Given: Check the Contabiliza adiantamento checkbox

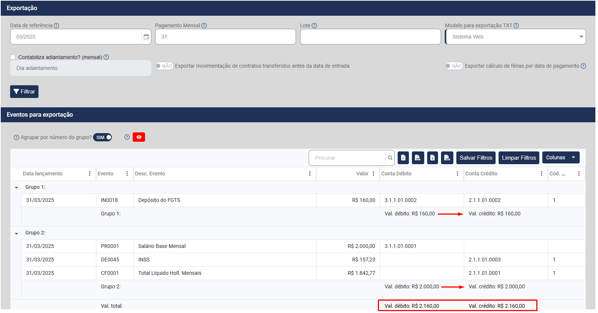Looking at the screenshot, I should 13,57.
